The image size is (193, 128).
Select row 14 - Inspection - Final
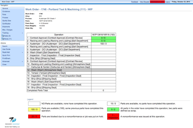[x=59, y=76]
